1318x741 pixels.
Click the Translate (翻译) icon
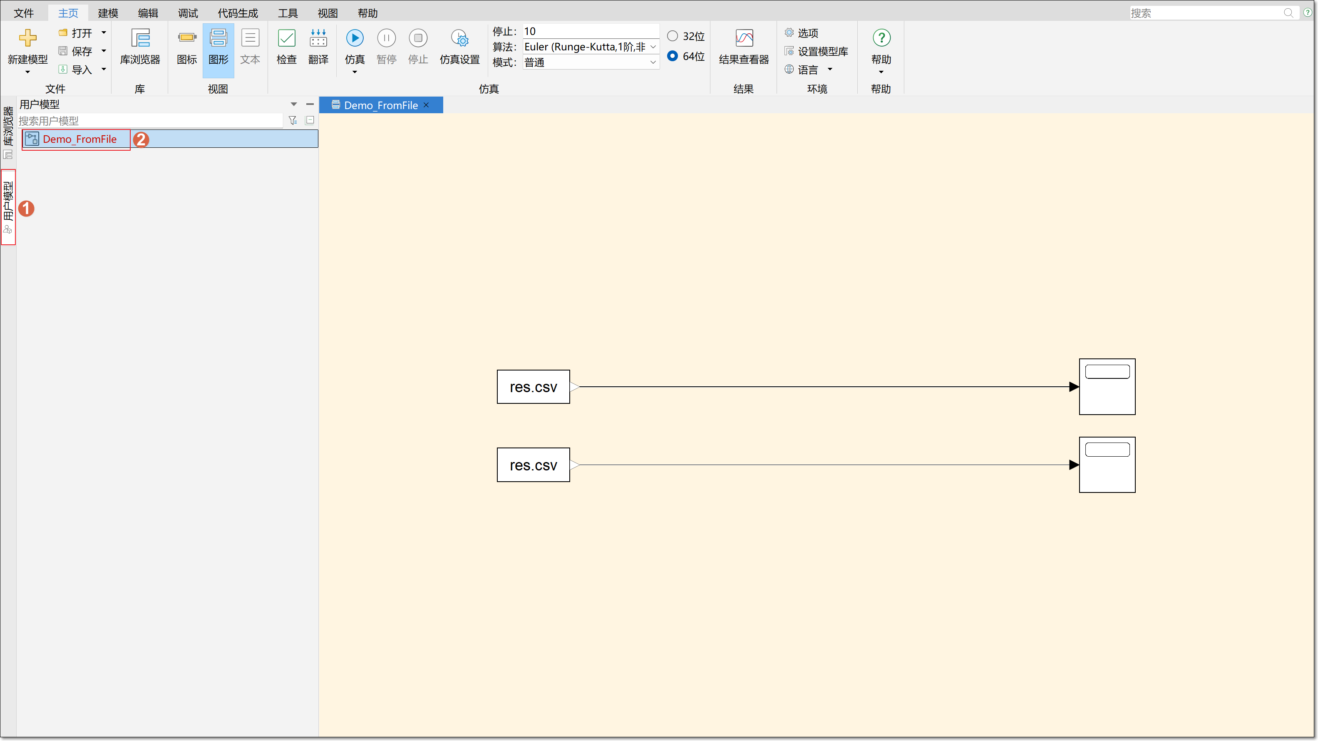coord(318,38)
